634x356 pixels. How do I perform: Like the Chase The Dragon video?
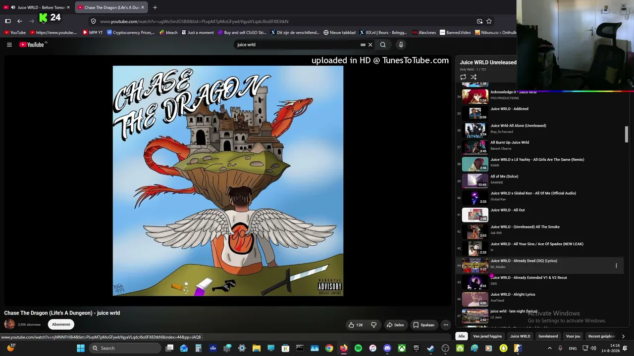click(356, 325)
